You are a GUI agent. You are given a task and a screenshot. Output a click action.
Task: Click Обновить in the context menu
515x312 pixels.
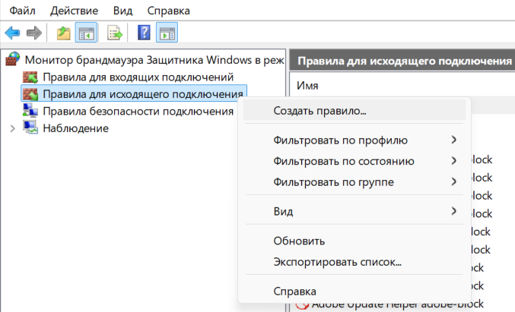click(299, 241)
